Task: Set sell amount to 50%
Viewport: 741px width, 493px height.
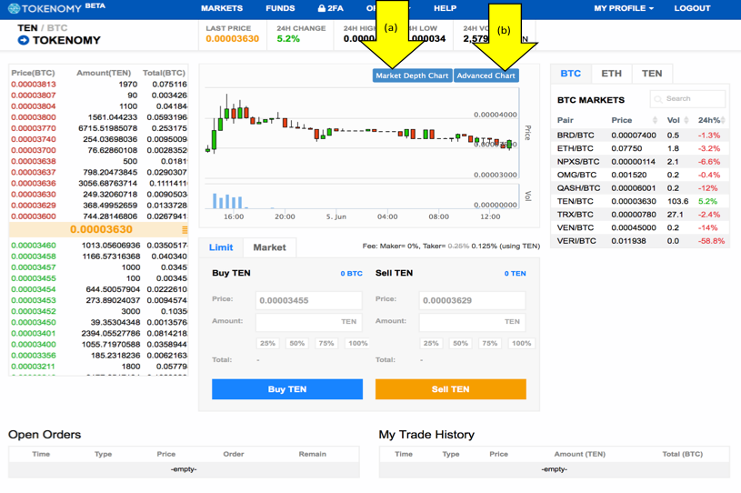Action: (x=460, y=343)
